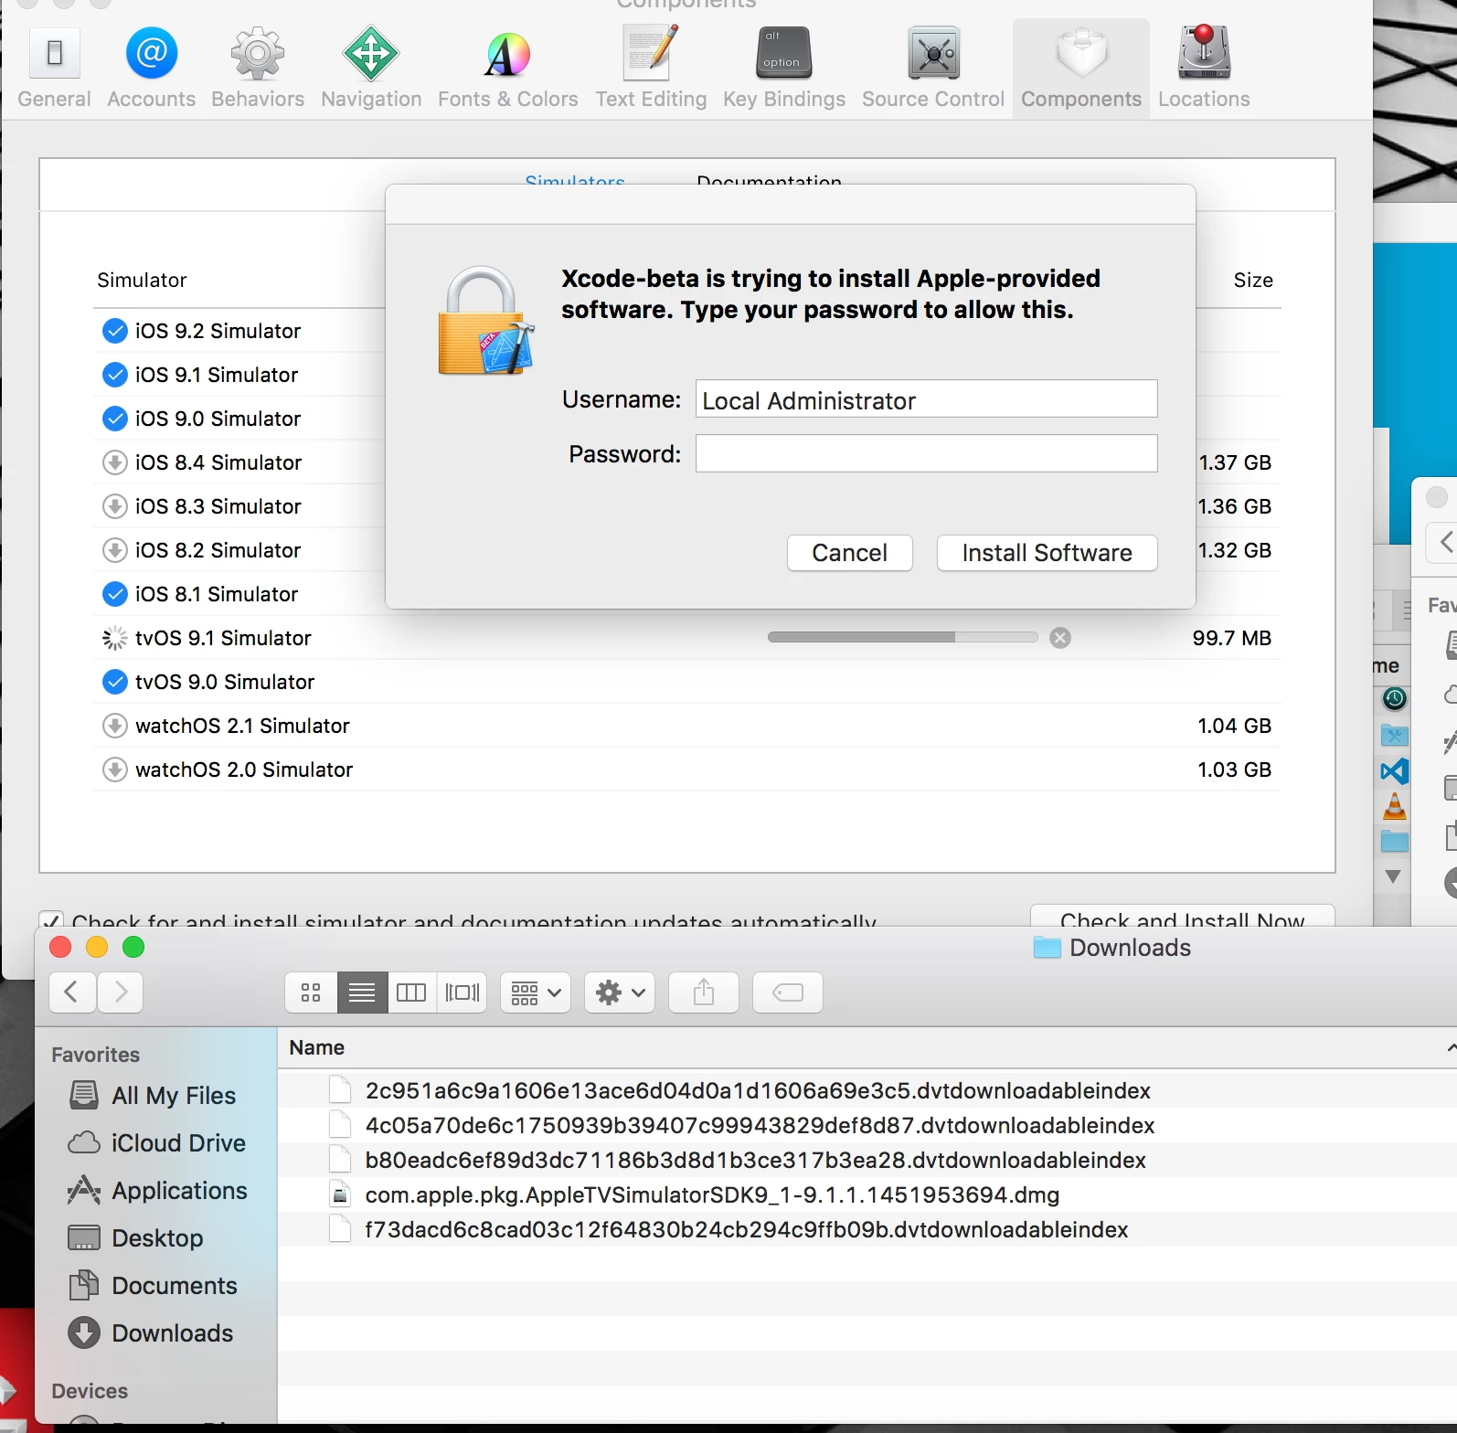Screen dimensions: 1457x1433
Task: Toggle automatic simulator and documentation updates checkbox
Action: click(x=51, y=919)
